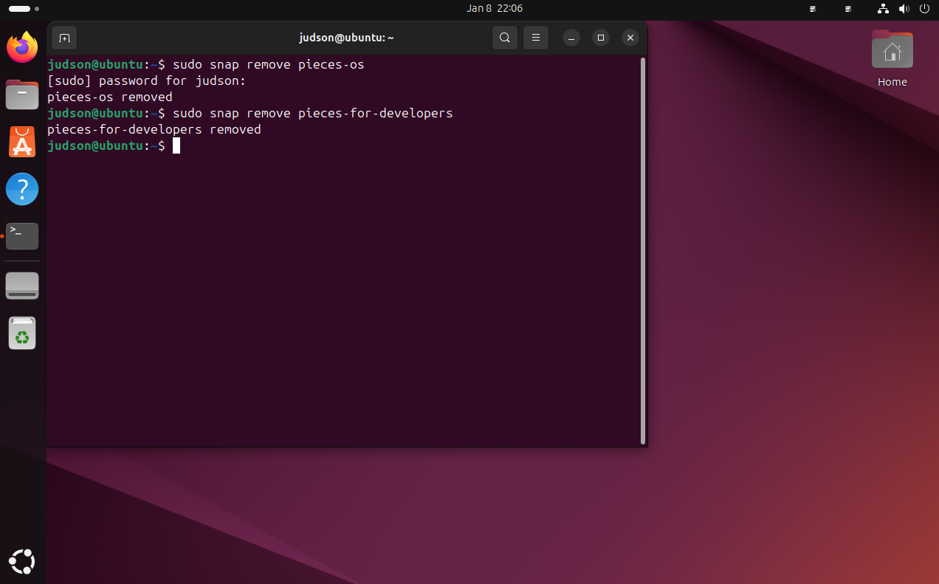Click 'sudo snap remove pieces-for-developers' command
This screenshot has width=939, height=584.
point(313,113)
